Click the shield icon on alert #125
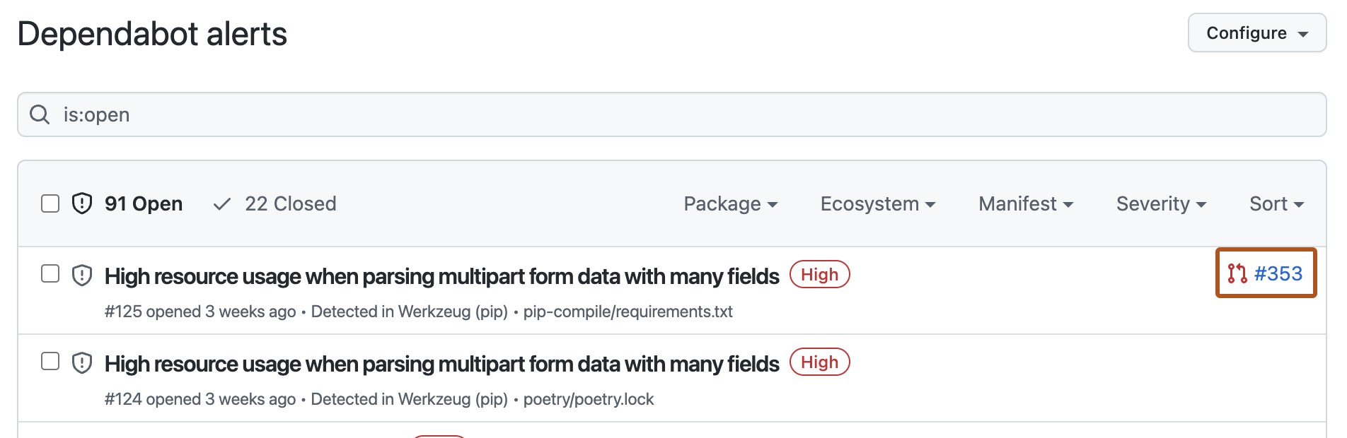The height and width of the screenshot is (438, 1347). coord(82,275)
